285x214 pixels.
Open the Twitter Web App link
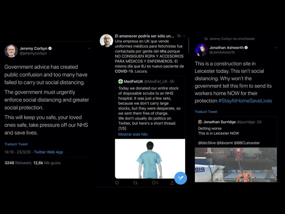click(48, 152)
